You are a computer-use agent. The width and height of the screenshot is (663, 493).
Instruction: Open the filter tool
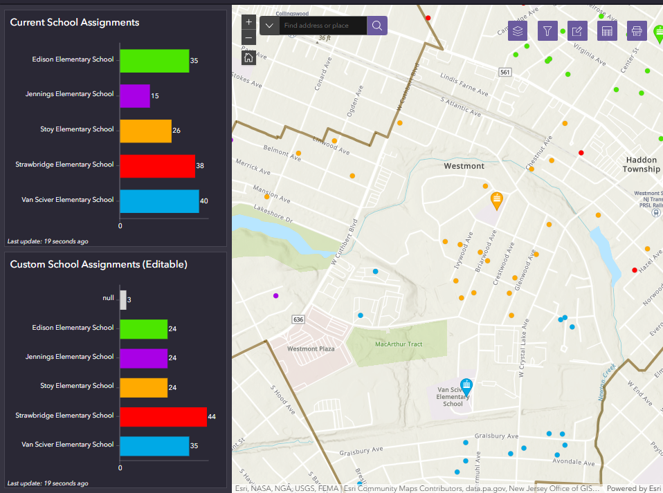pyautogui.click(x=547, y=31)
